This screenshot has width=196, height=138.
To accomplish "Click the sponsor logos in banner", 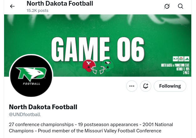I will 180,59.
